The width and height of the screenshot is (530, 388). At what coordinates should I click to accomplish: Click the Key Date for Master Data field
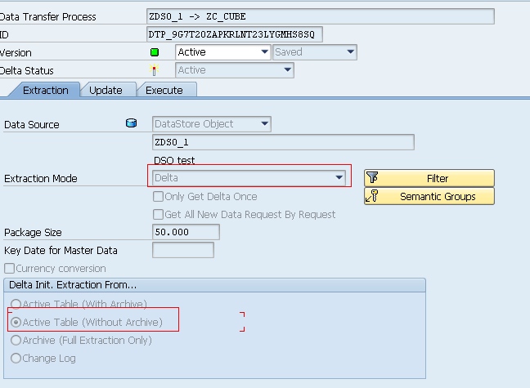coord(183,250)
